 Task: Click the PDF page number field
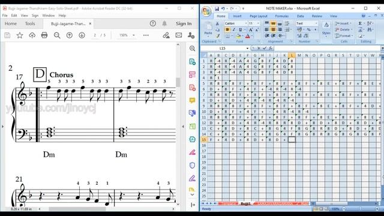pyautogui.click(x=95, y=35)
